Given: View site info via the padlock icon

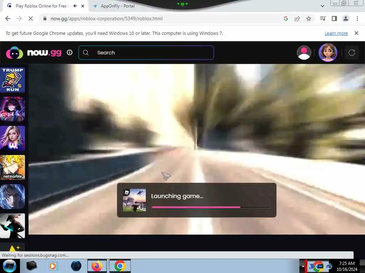Looking at the screenshot, I should coord(45,18).
